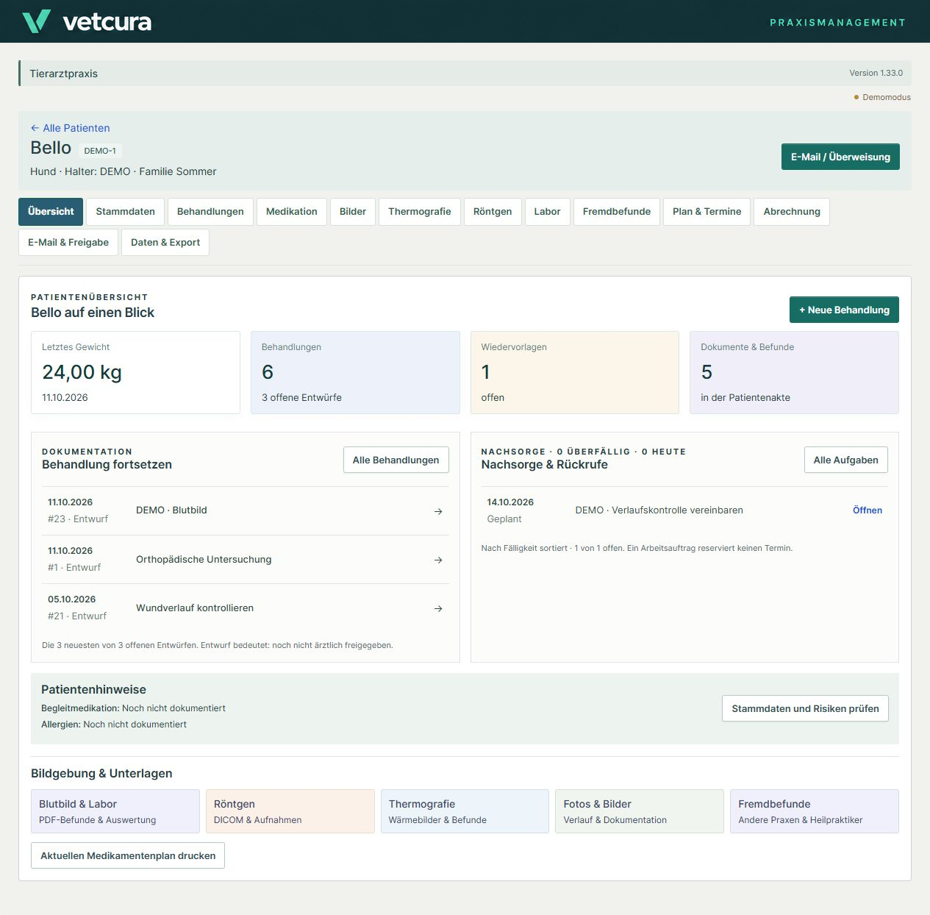Select the Wundverlauf kontrollieren row text
Image resolution: width=930 pixels, height=915 pixels.
point(195,608)
